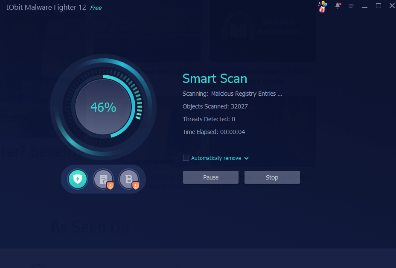This screenshot has width=396, height=268.
Task: Expand the Automatically remove dropdown chevron
Action: click(x=247, y=158)
